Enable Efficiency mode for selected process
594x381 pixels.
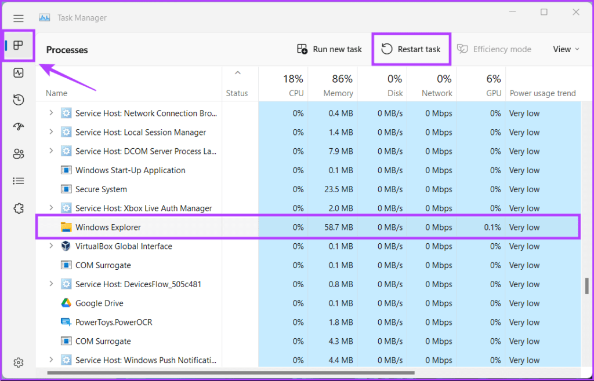pos(494,49)
